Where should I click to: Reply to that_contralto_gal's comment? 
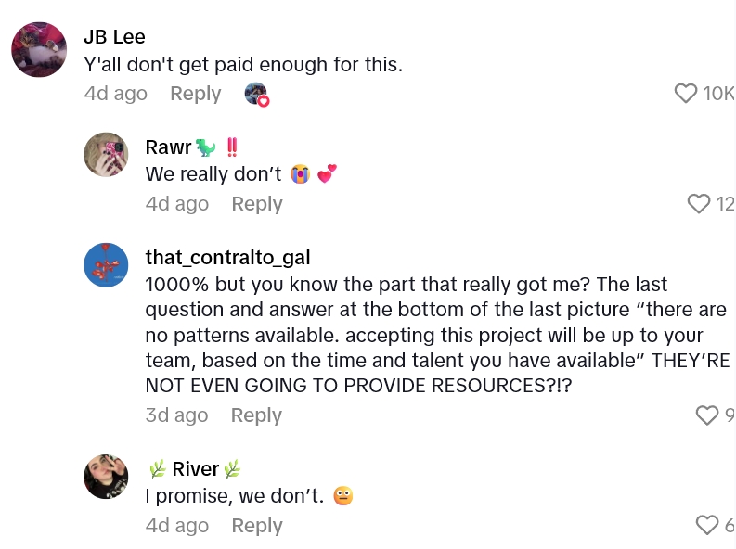click(x=256, y=415)
